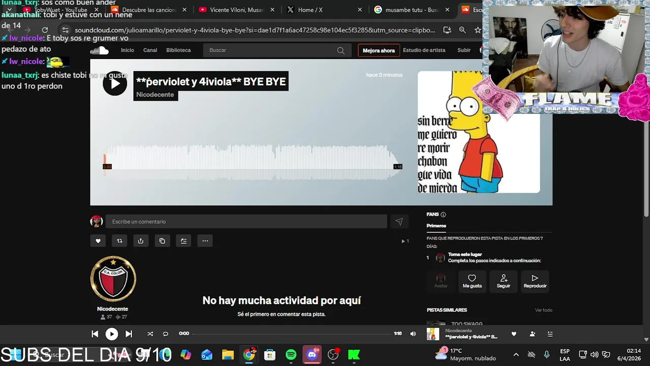Viewport: 650px width, 366px height.
Task: Like the current track in the player bar
Action: coord(514,334)
